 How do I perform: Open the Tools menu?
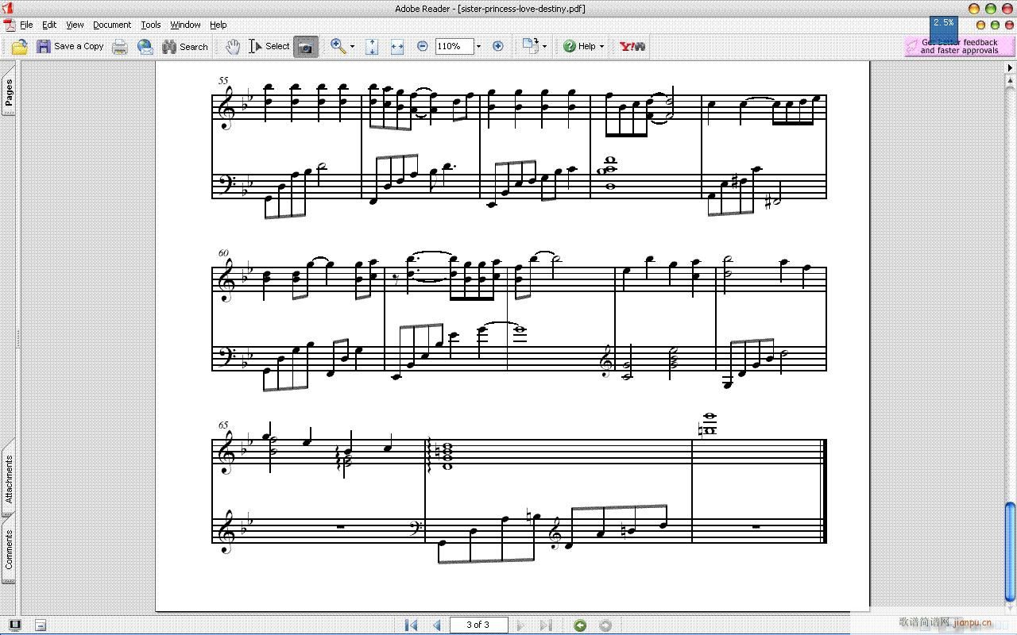(x=150, y=25)
